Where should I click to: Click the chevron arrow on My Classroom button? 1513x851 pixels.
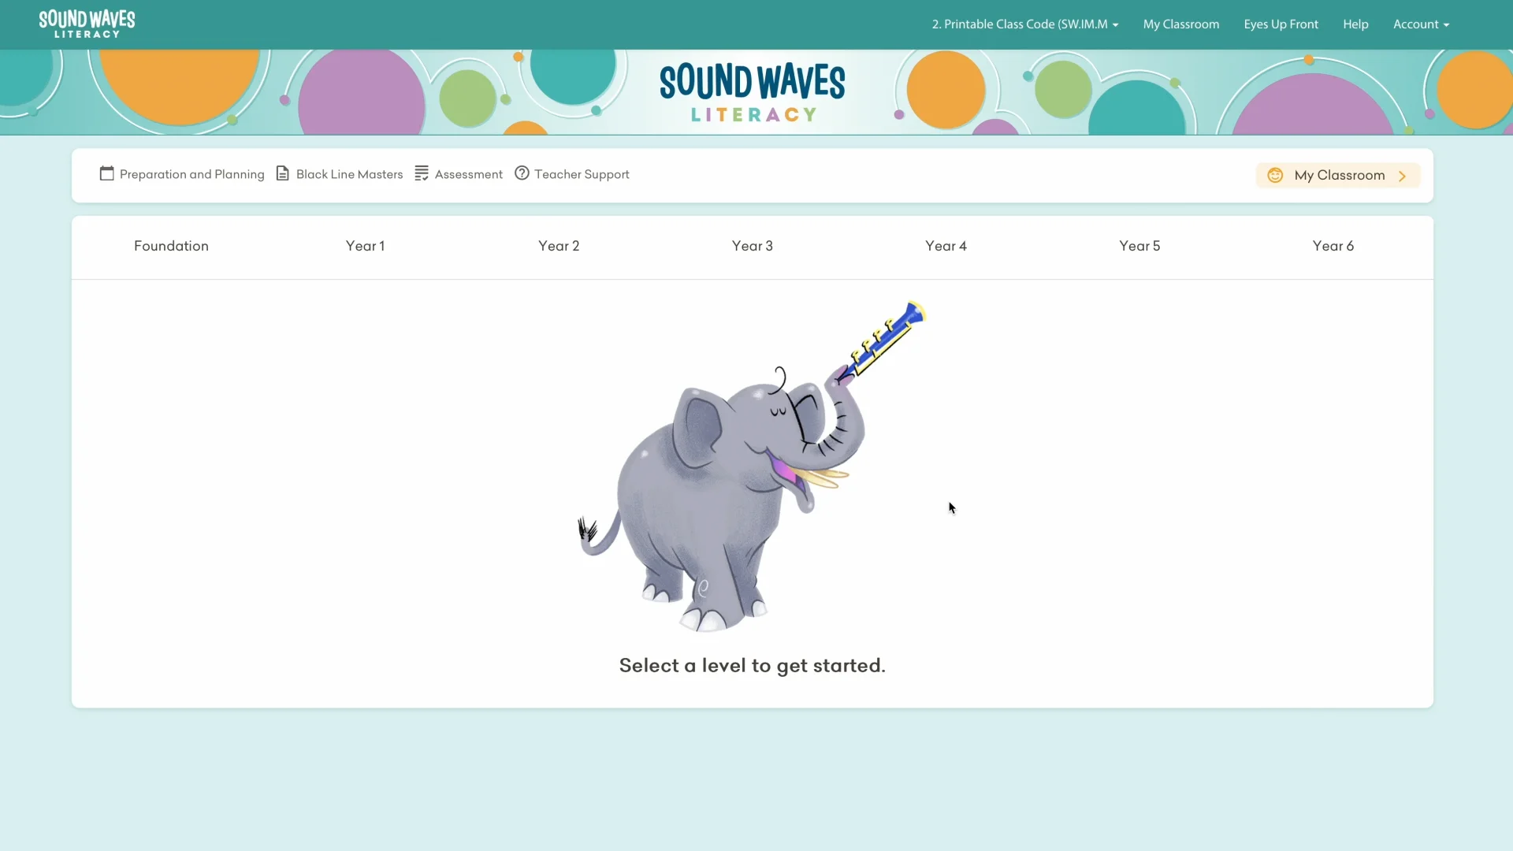[1402, 177]
